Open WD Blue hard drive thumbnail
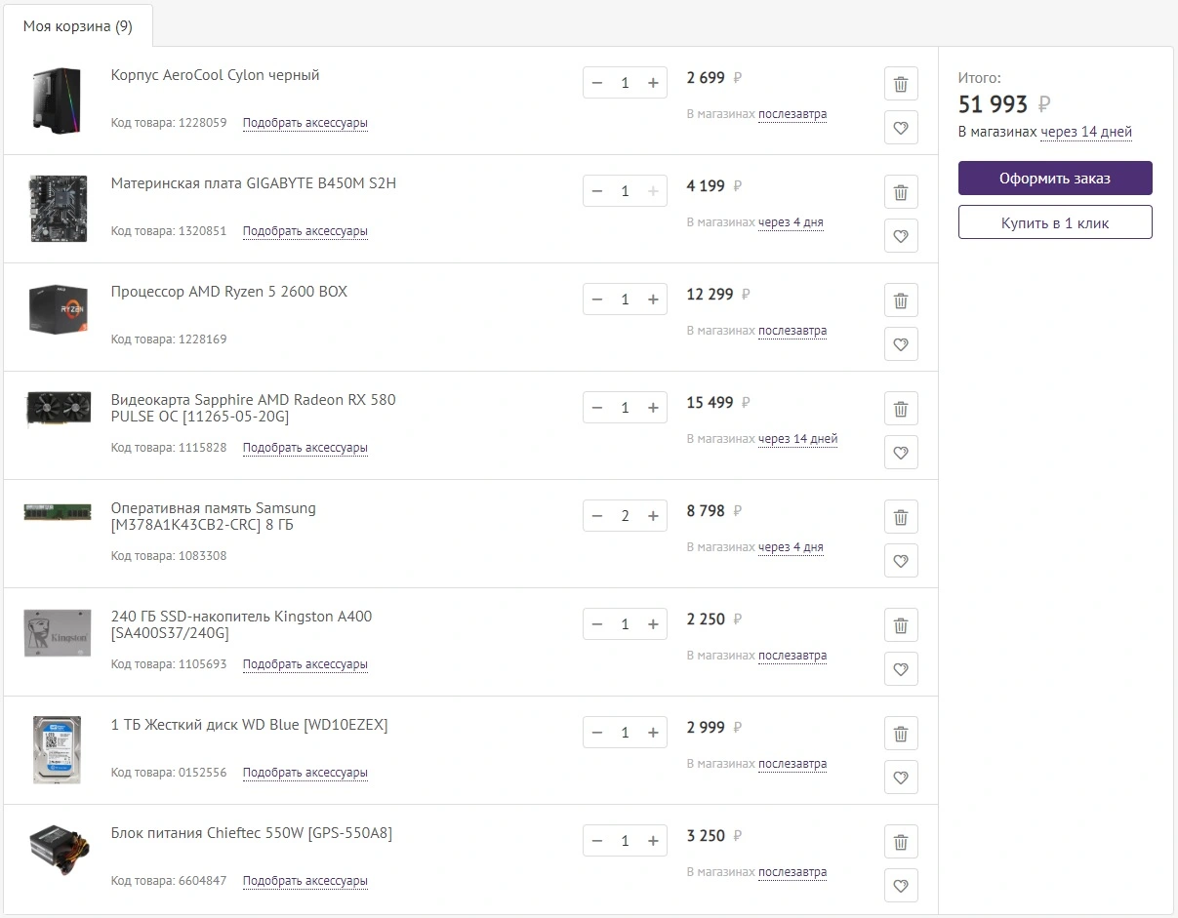 (x=57, y=749)
